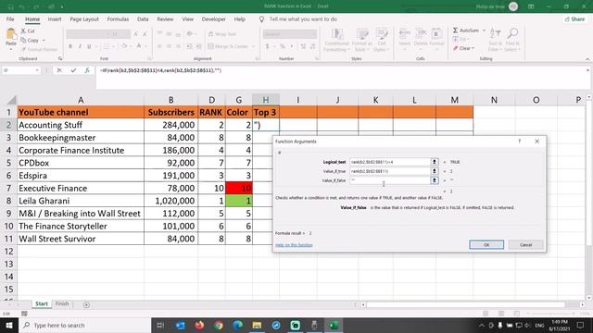
Task: Toggle Bold formatting
Action: (x=70, y=46)
